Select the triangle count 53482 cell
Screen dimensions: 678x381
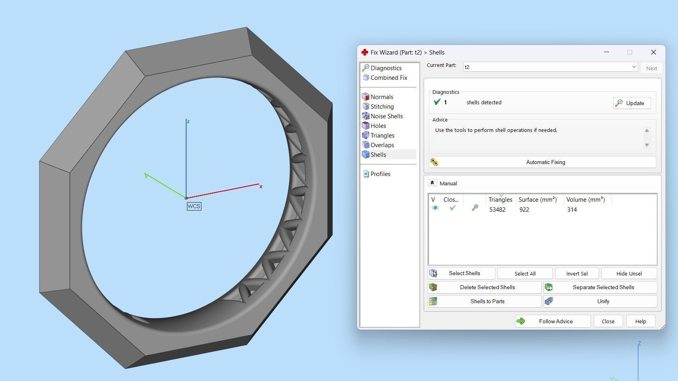[497, 210]
